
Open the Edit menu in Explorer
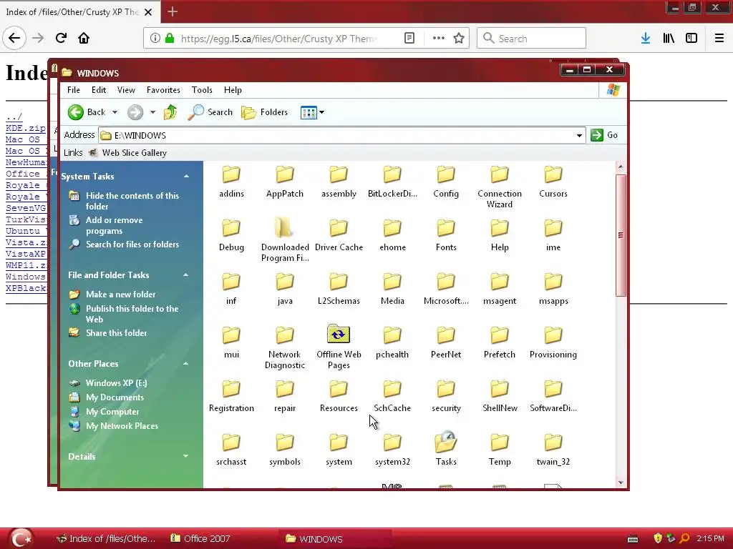(x=99, y=90)
